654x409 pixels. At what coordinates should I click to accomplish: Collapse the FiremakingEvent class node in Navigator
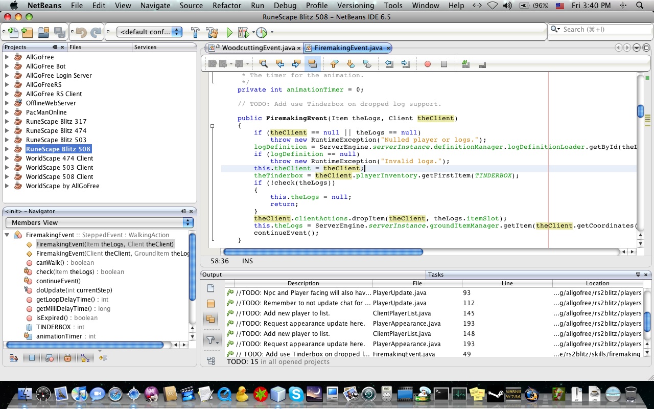coord(7,235)
